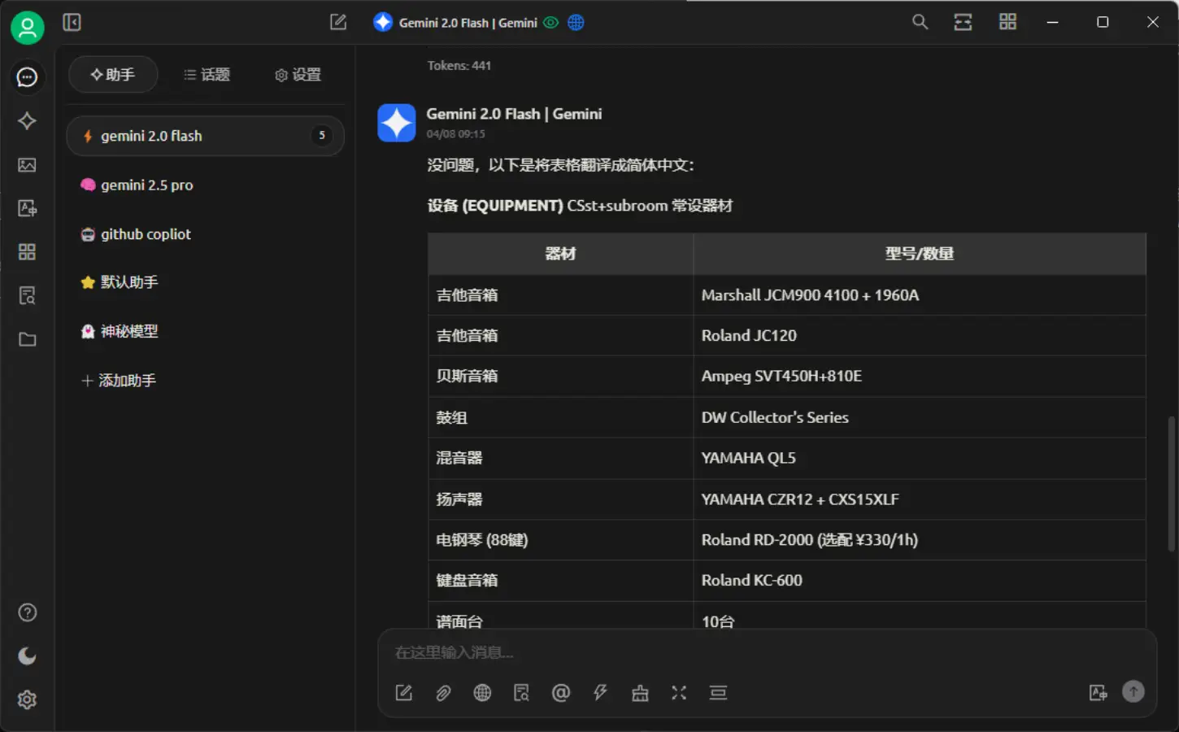Image resolution: width=1179 pixels, height=732 pixels.
Task: Open quick phrases lightning menu
Action: 600,693
